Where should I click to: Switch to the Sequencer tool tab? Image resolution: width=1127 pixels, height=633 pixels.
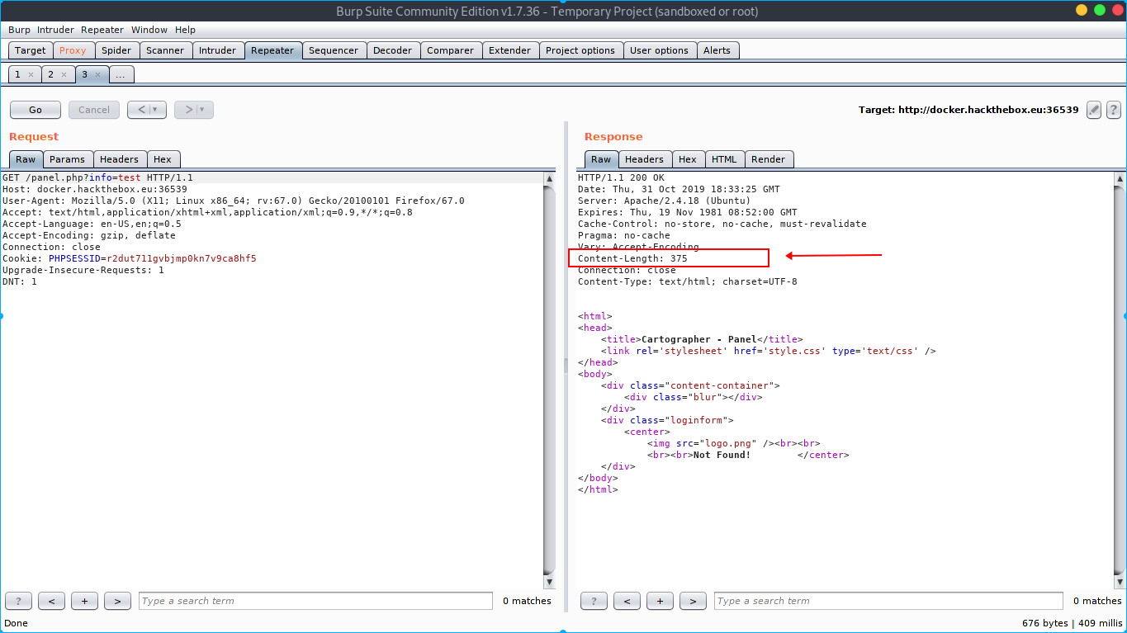(x=334, y=50)
